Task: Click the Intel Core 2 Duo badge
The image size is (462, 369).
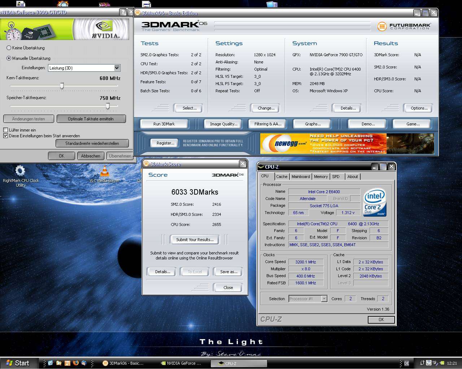Action: [375, 202]
